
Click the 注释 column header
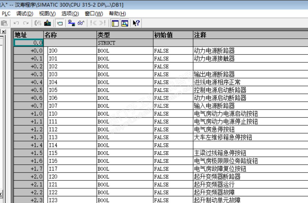click(250, 35)
